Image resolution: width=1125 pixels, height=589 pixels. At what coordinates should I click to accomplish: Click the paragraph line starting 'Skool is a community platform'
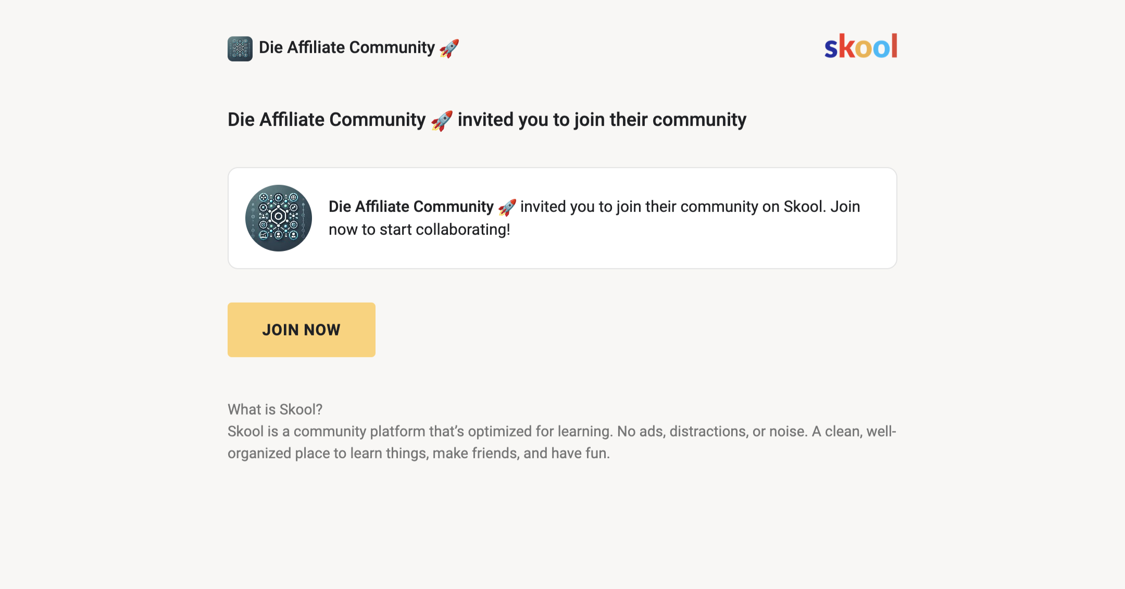(x=562, y=431)
